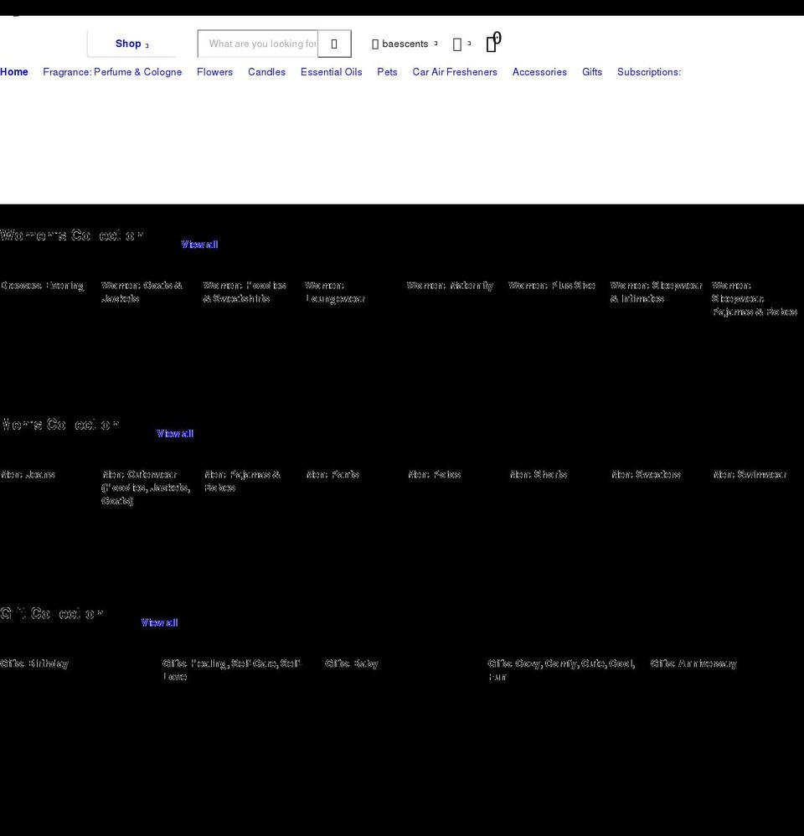This screenshot has width=804, height=836.
Task: Open Women: Coats & Jackets category
Action: point(142,292)
